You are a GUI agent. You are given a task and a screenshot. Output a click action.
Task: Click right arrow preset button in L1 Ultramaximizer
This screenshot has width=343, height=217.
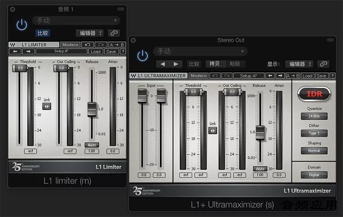tap(280, 75)
